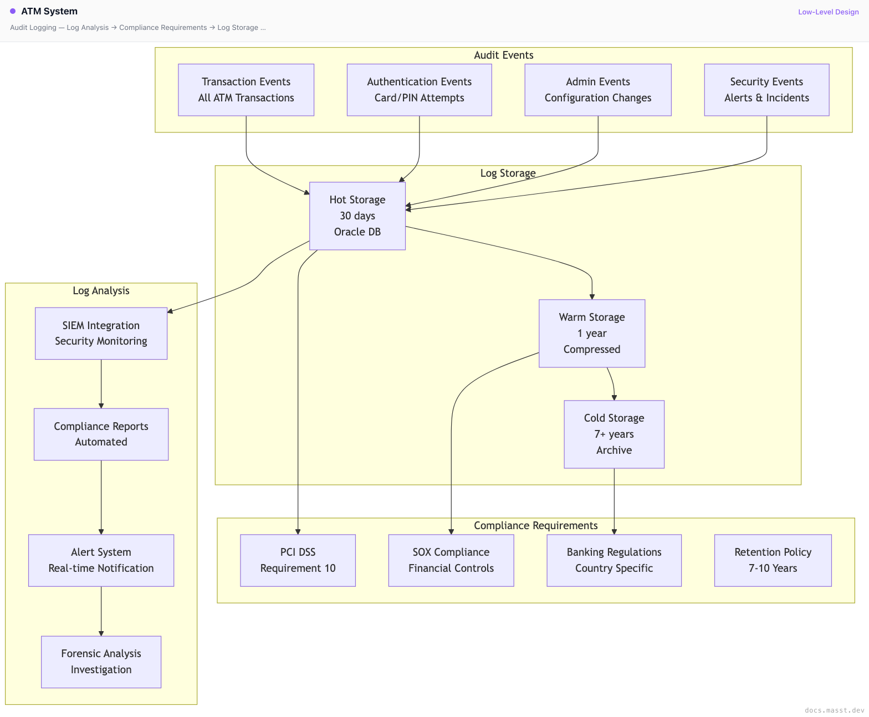Viewport: 869px width, 717px height.
Task: Open the Low-Level Design link
Action: point(828,12)
